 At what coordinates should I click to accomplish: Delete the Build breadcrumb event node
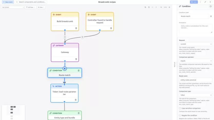pyautogui.click(x=76, y=28)
